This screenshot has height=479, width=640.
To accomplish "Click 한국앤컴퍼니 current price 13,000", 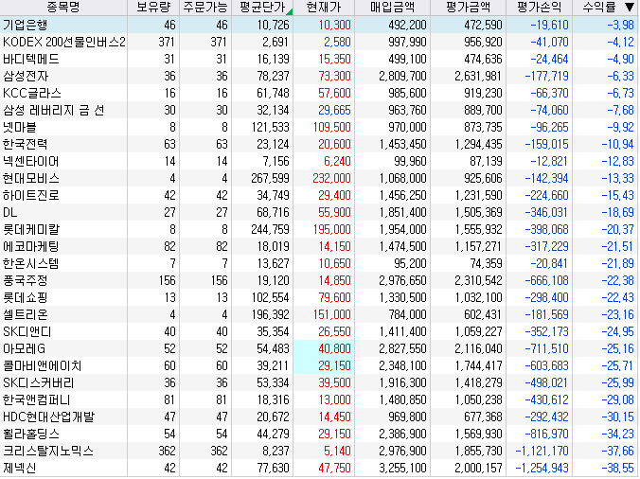I will (x=334, y=399).
